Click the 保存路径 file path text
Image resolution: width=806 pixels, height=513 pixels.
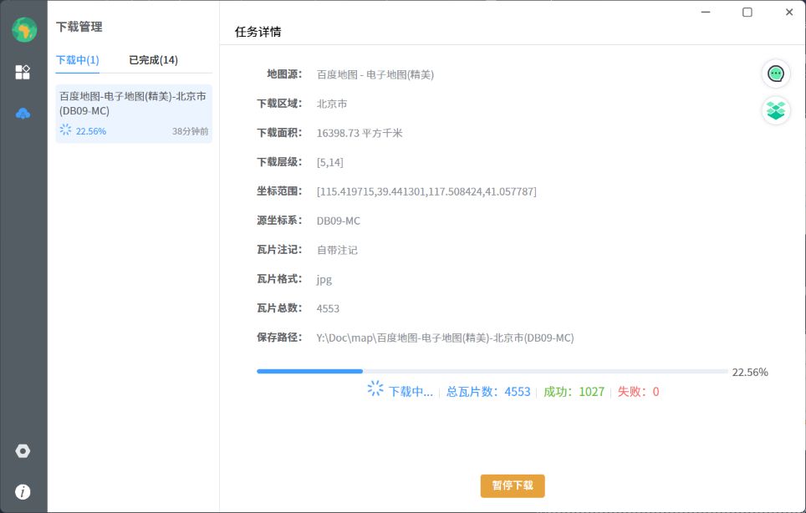coord(445,338)
